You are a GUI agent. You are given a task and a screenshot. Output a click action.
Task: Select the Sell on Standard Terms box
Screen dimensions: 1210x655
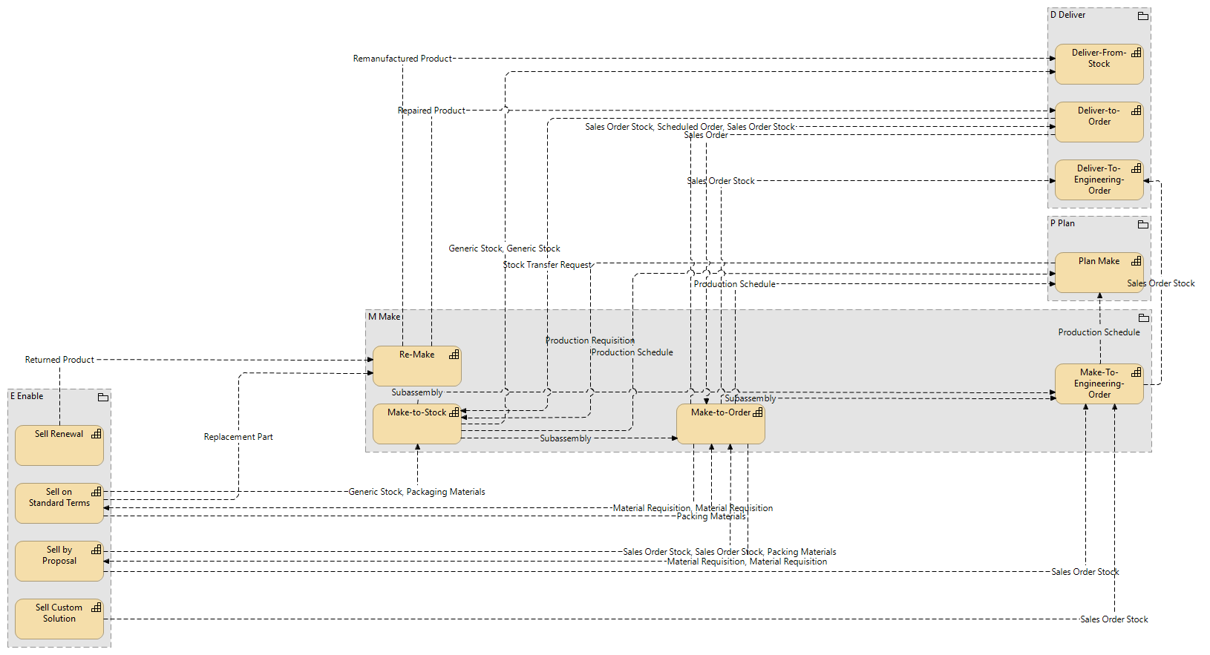click(x=59, y=508)
